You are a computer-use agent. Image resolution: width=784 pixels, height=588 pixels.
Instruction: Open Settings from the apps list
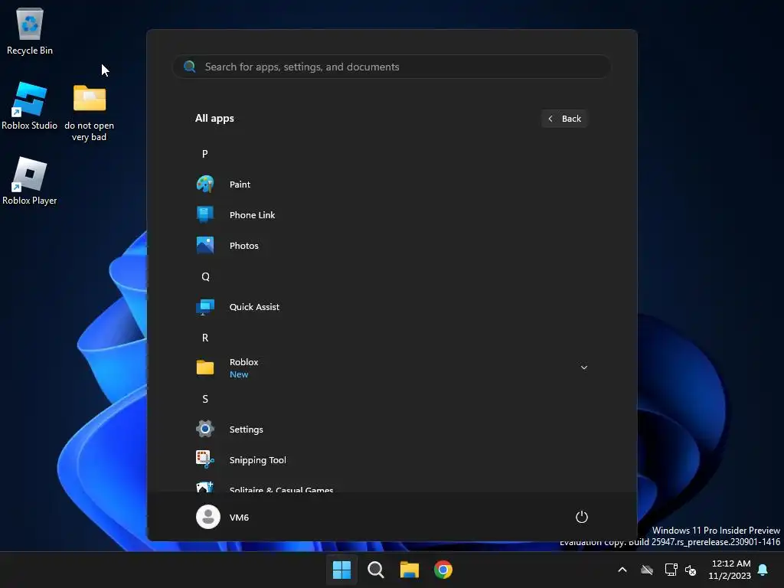[391, 430]
